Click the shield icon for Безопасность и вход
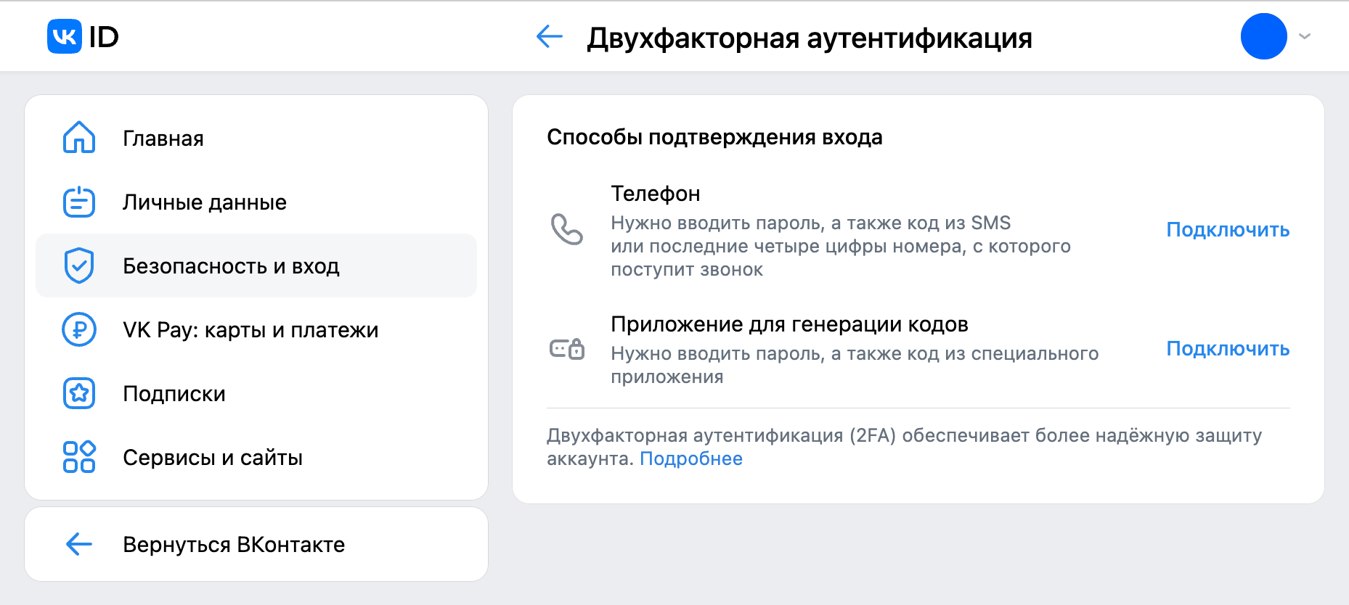The image size is (1349, 605). coord(79,266)
